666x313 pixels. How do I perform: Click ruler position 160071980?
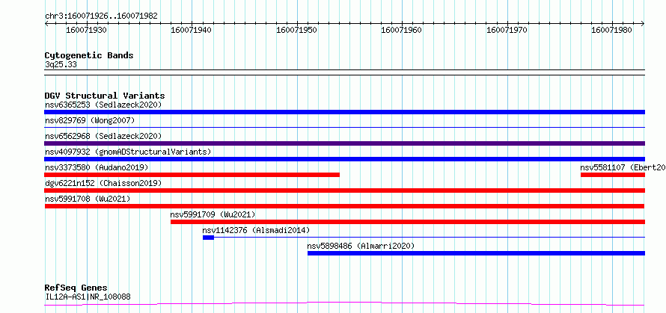pos(612,30)
